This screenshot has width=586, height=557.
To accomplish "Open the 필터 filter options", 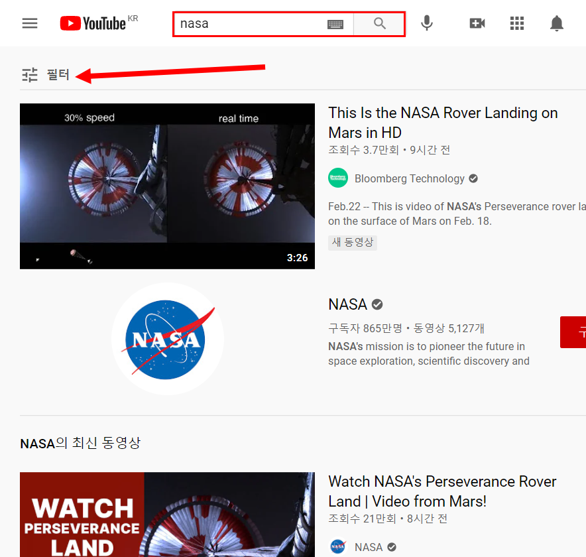I will tap(46, 75).
